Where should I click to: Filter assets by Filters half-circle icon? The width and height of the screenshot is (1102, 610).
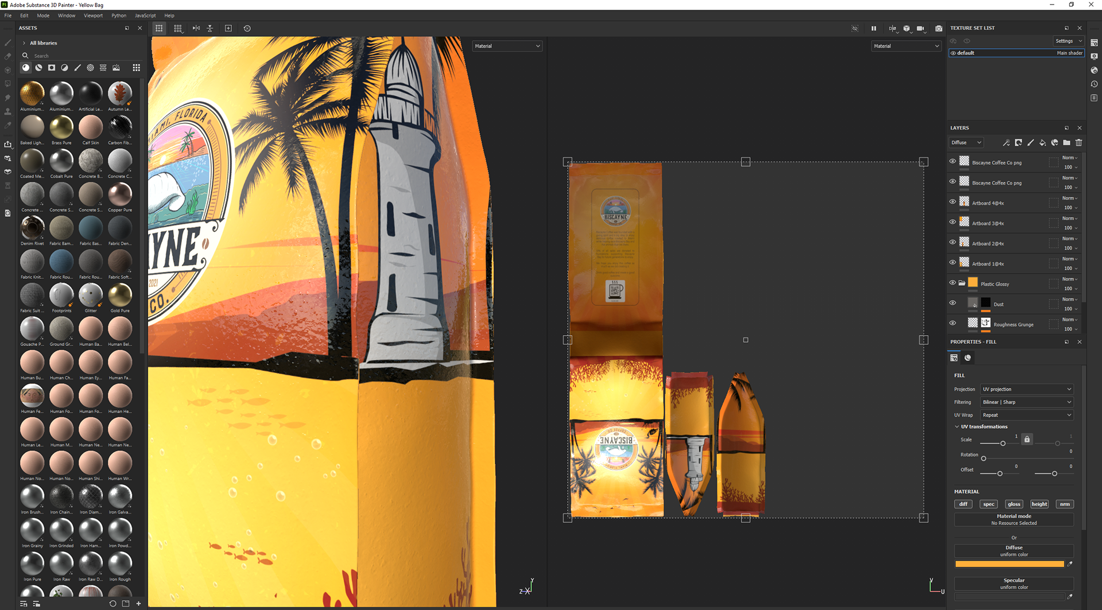tap(64, 68)
